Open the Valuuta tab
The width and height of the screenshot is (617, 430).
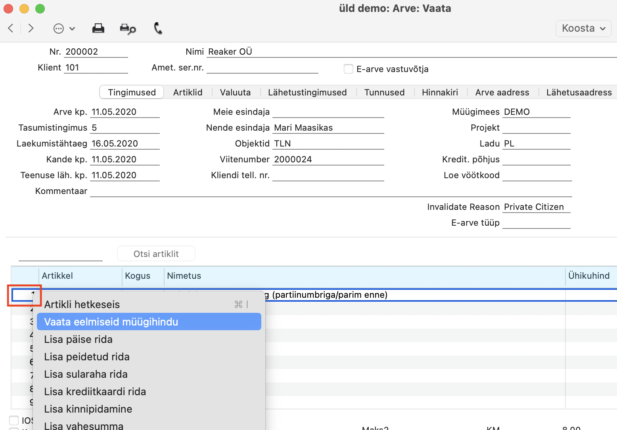tap(235, 92)
